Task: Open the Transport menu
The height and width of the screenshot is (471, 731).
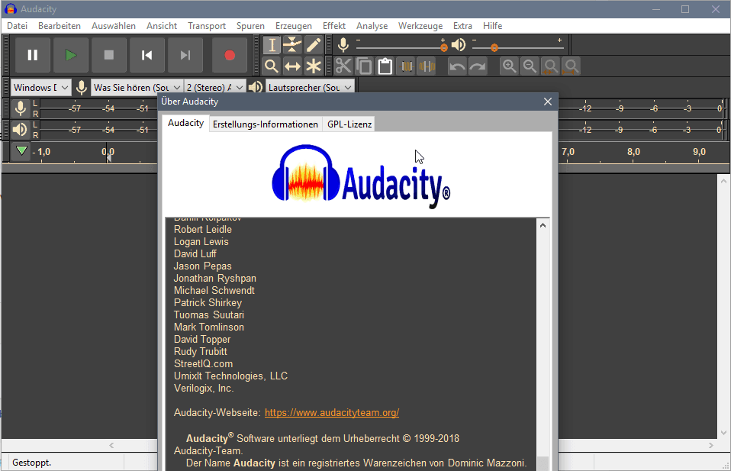Action: pyautogui.click(x=207, y=26)
